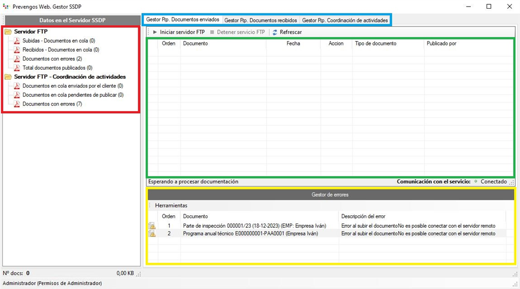Click the Fecha column header
The width and height of the screenshot is (520, 289).
click(293, 44)
